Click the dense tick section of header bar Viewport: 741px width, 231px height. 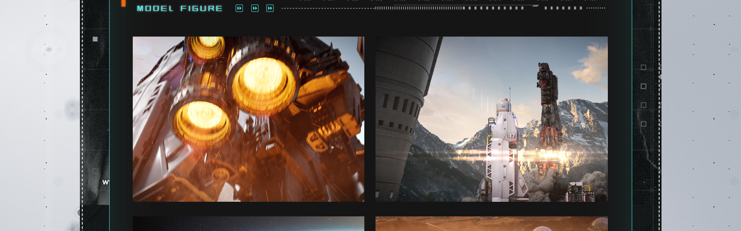click(x=419, y=8)
